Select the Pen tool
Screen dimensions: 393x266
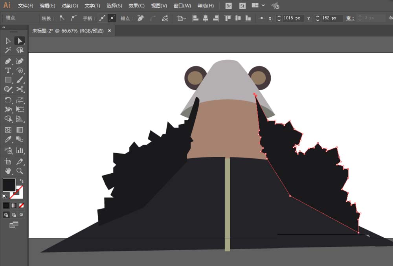[x=8, y=61]
